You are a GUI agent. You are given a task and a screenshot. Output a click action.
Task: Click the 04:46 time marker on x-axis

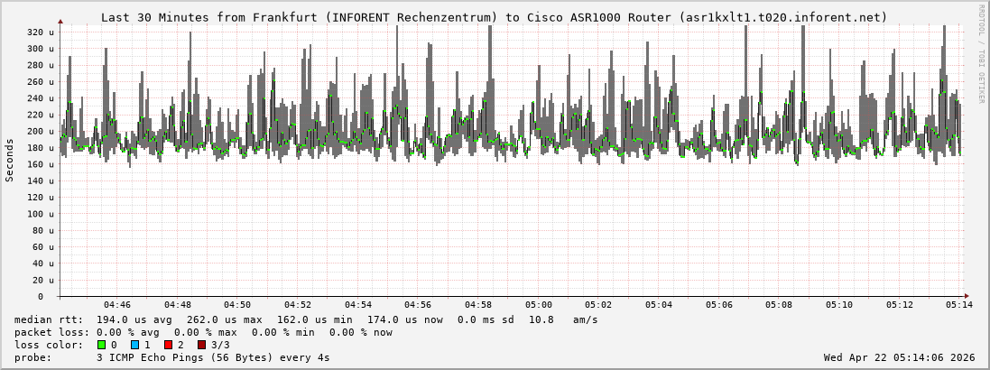117,305
